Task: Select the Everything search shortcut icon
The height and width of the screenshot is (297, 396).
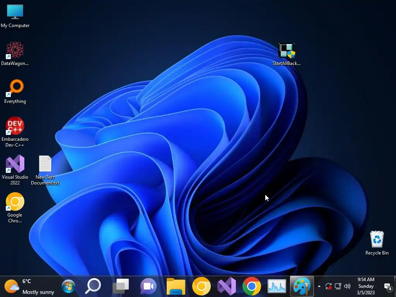Action: tap(15, 91)
